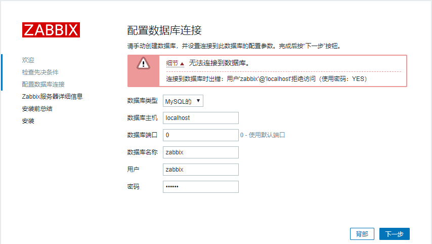Collapse the 细节 error details
432x244 pixels.
(x=175, y=63)
